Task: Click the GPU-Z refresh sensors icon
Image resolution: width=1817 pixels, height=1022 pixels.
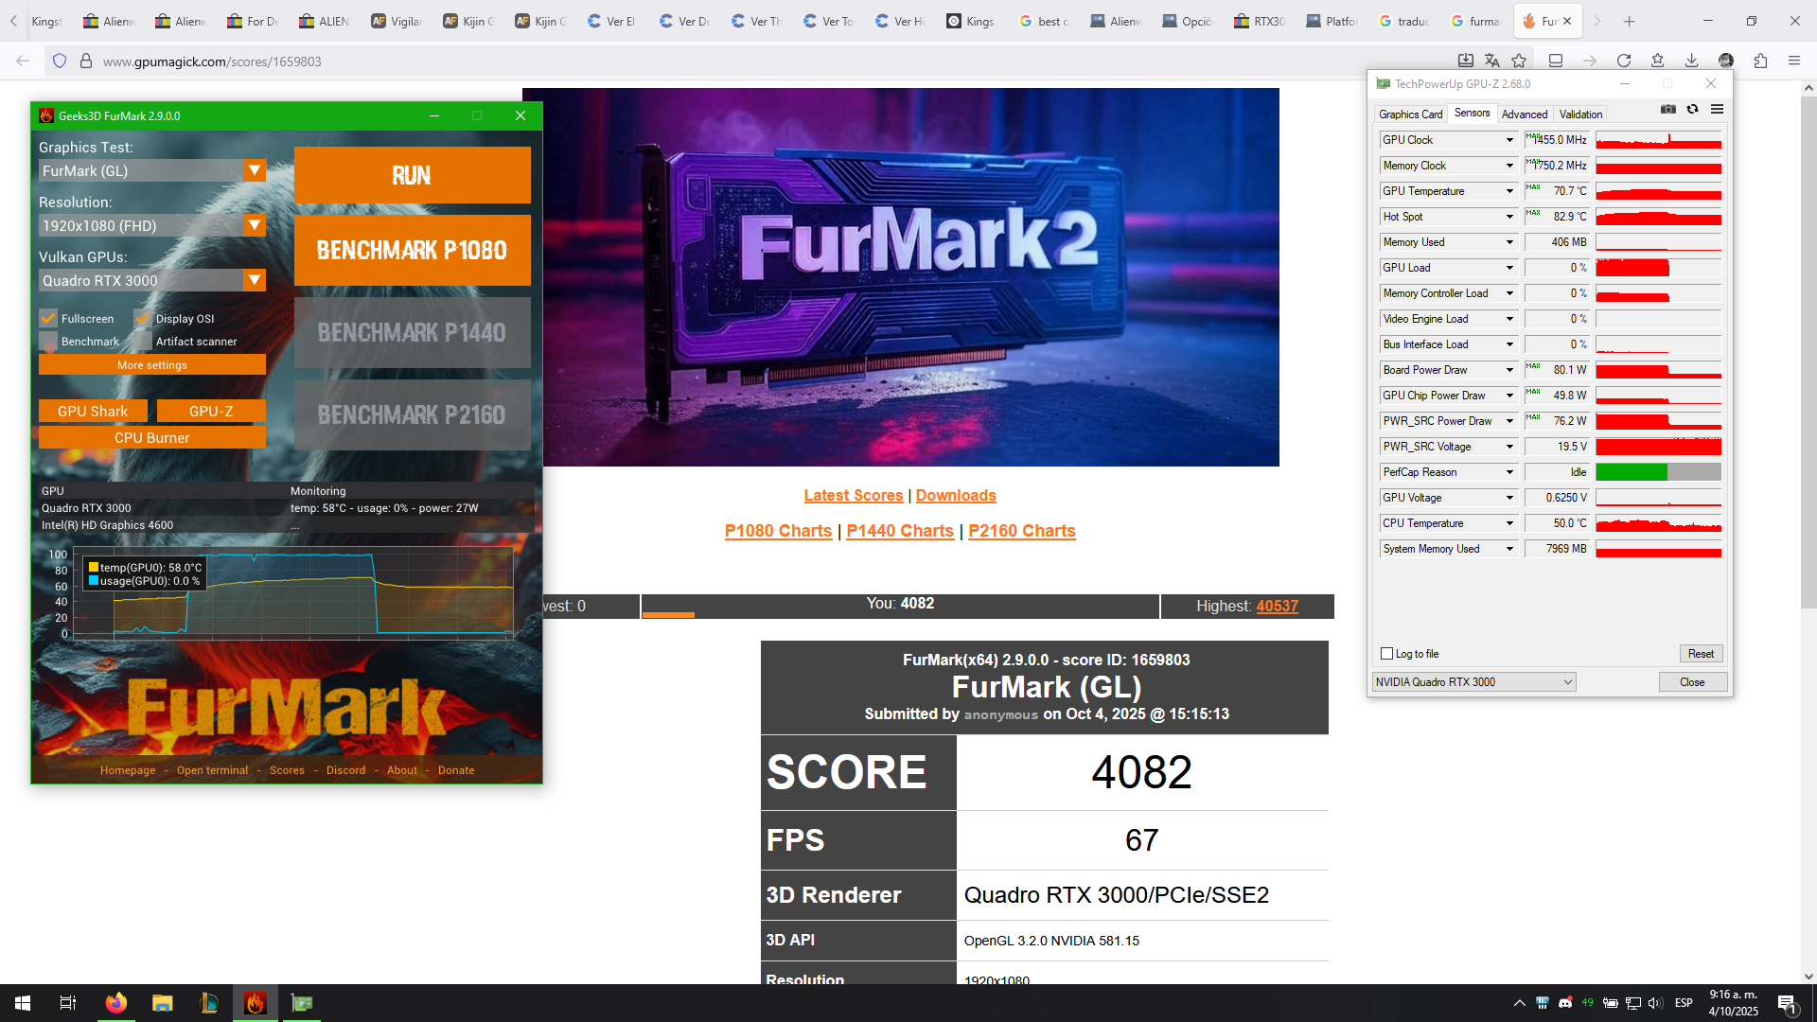Action: tap(1692, 110)
